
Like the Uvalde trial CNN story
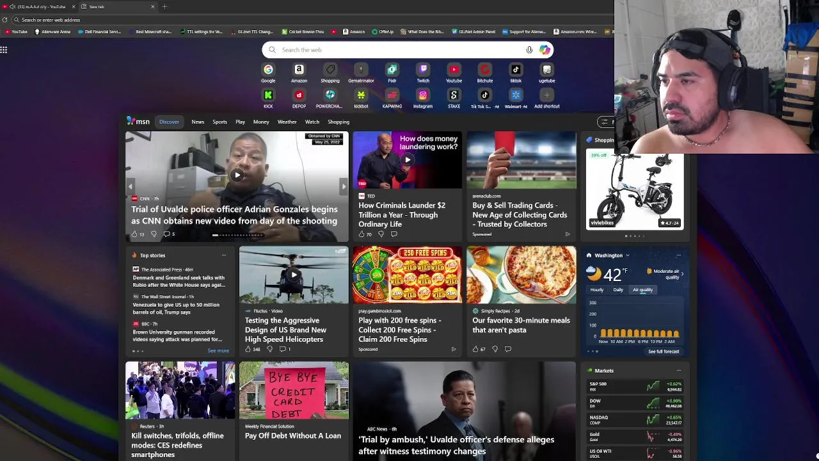pyautogui.click(x=134, y=234)
